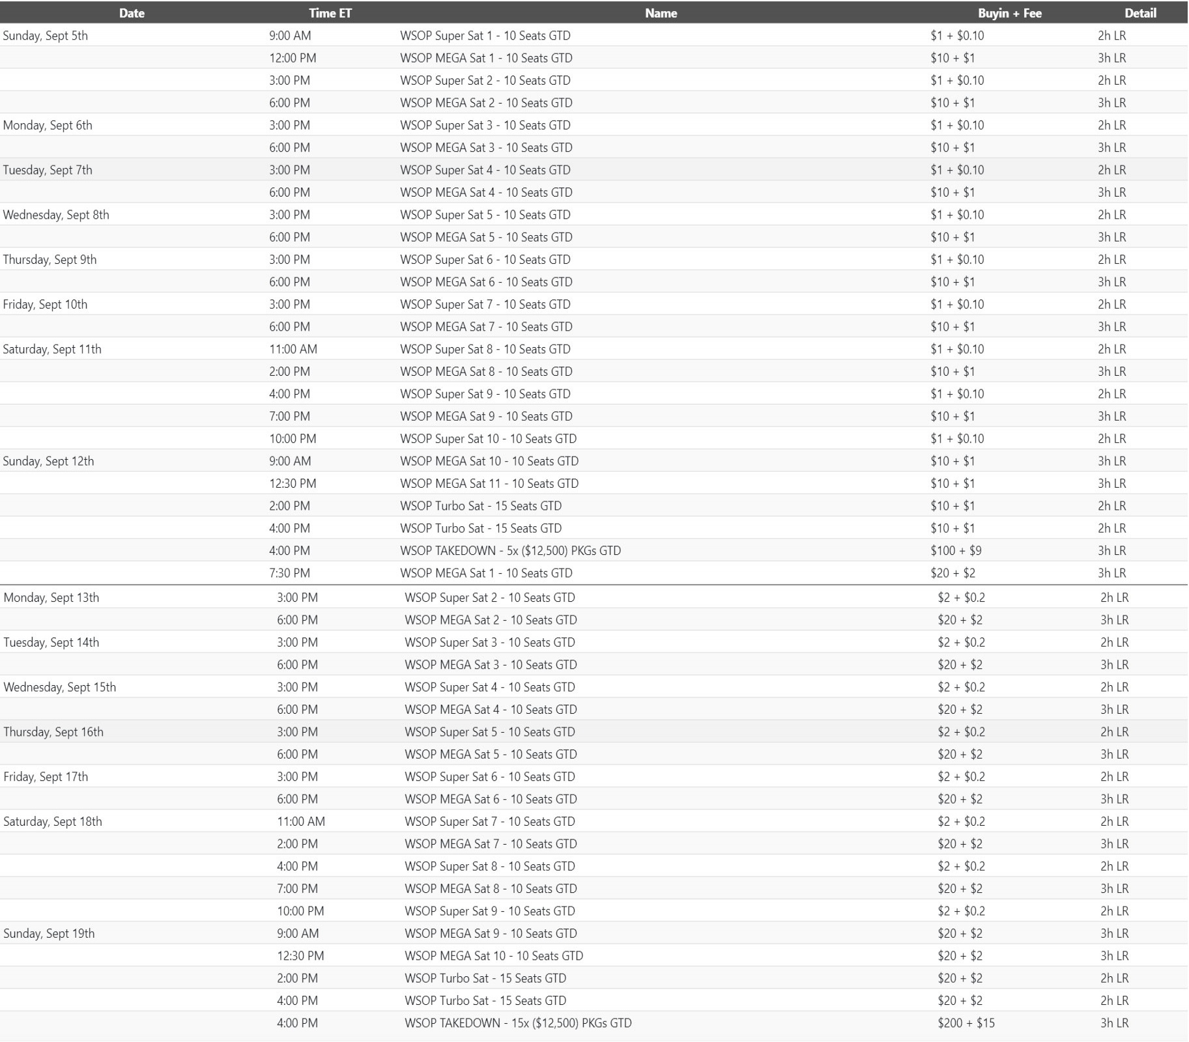Select the event name in the Sunday, Sept 19th row
Image resolution: width=1189 pixels, height=1042 pixels.
[x=491, y=933]
